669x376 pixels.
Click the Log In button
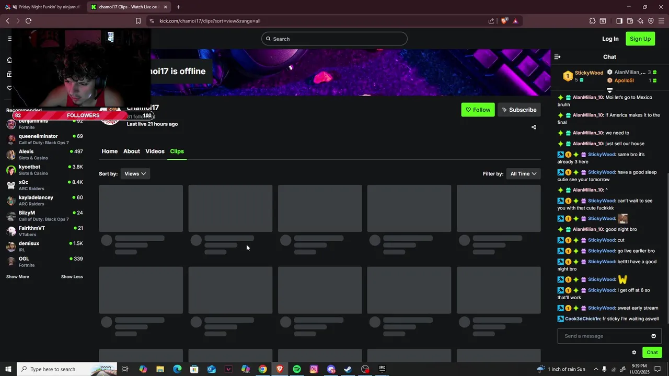pos(610,39)
